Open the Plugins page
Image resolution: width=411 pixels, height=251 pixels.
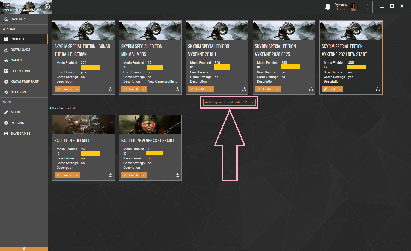[x=24, y=123]
